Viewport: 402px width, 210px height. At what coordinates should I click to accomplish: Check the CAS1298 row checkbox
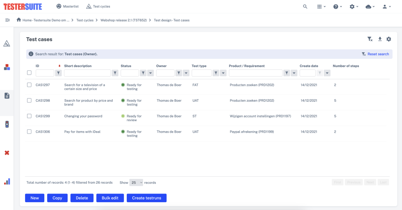(x=29, y=100)
